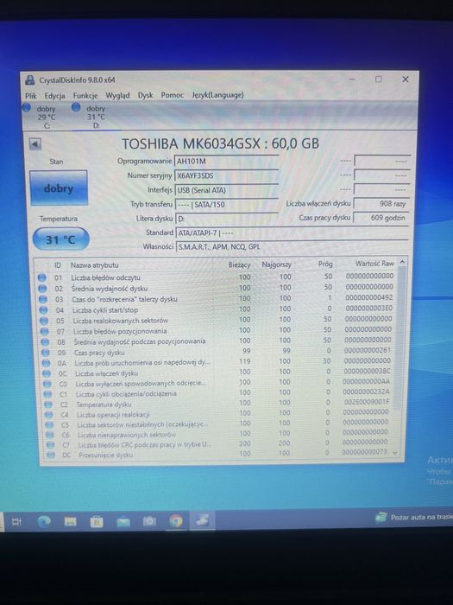Click status icon for attribute C2
453x605 pixels.
click(48, 404)
